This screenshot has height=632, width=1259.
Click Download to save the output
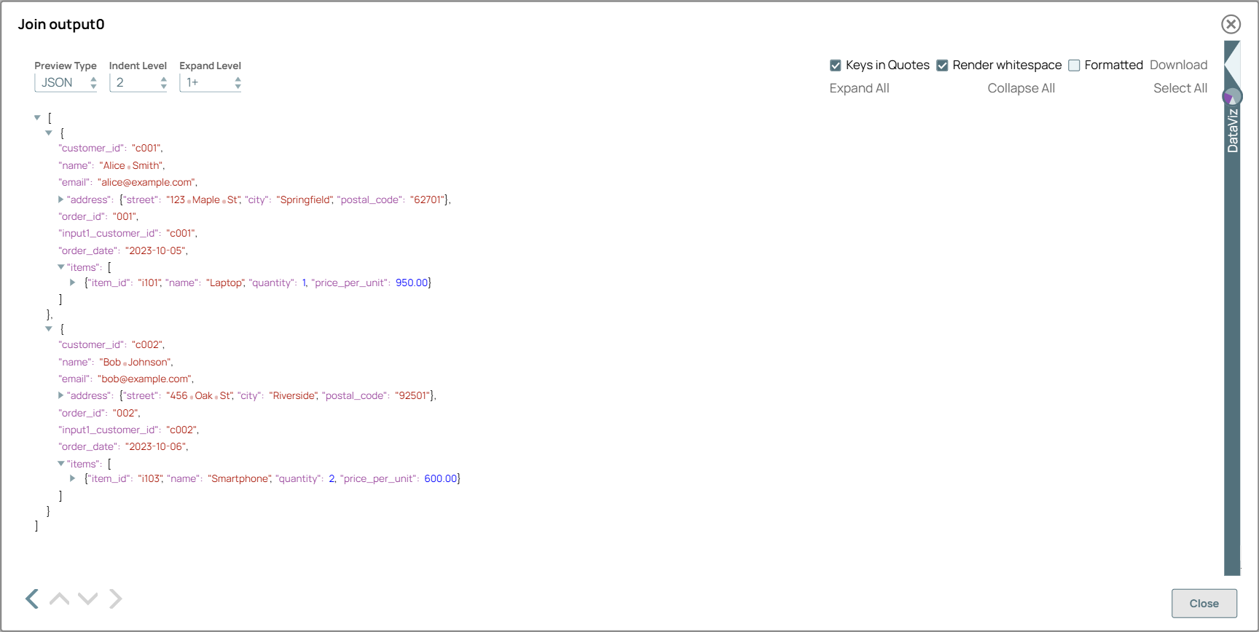pos(1178,65)
